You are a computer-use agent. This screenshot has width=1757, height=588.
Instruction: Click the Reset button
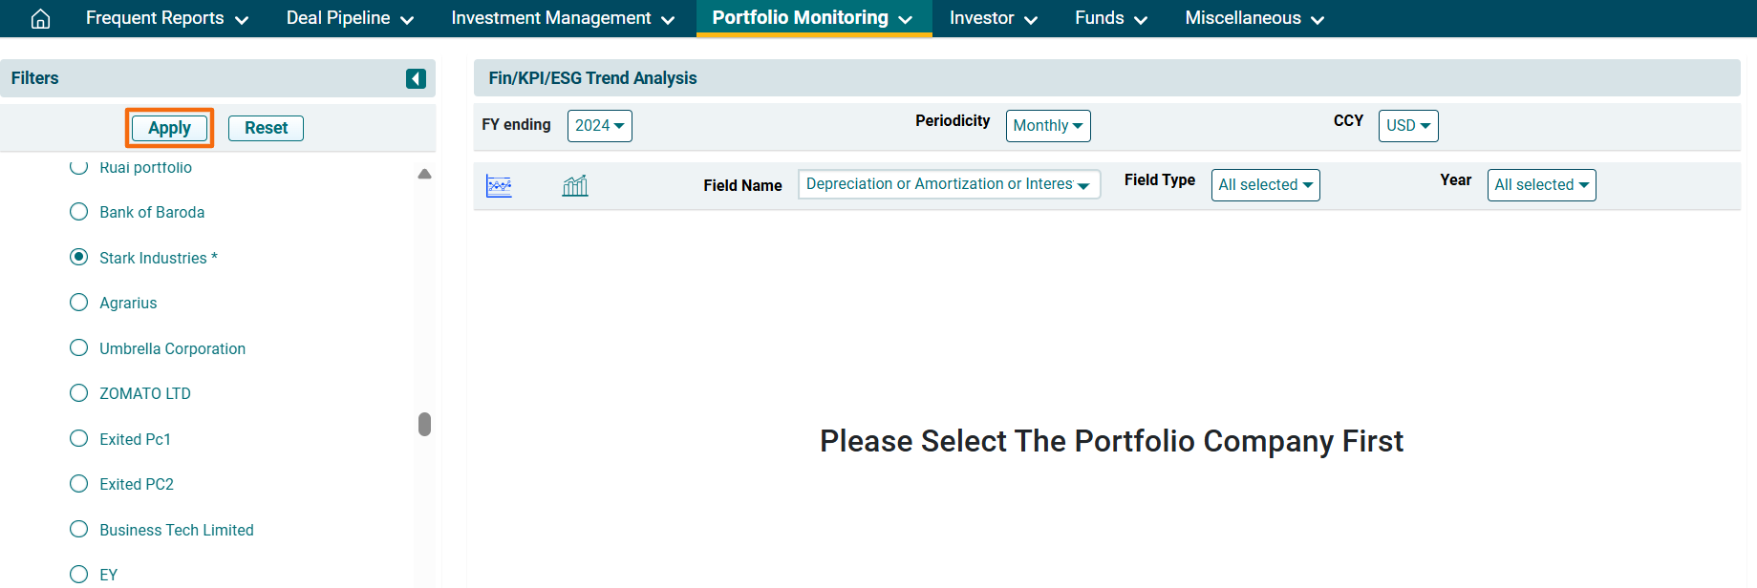tap(266, 128)
